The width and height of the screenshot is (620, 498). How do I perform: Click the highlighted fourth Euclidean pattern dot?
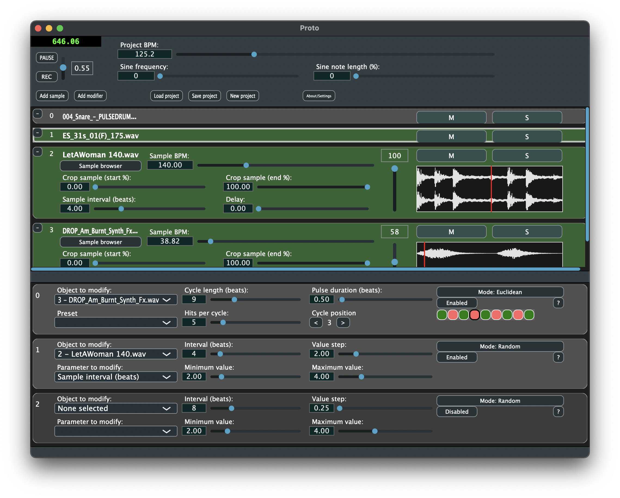[474, 315]
